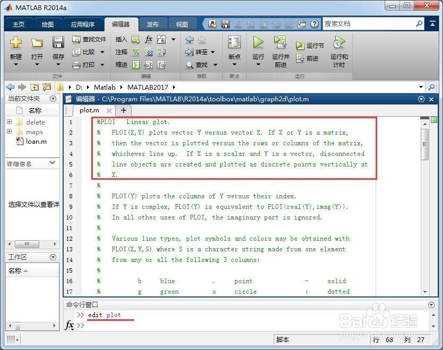
Task: Click the help question mark icon
Action: click(315, 24)
